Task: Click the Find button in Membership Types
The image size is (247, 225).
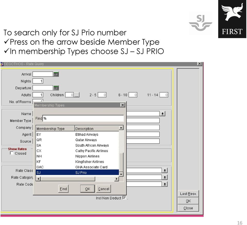Action: click(63, 189)
